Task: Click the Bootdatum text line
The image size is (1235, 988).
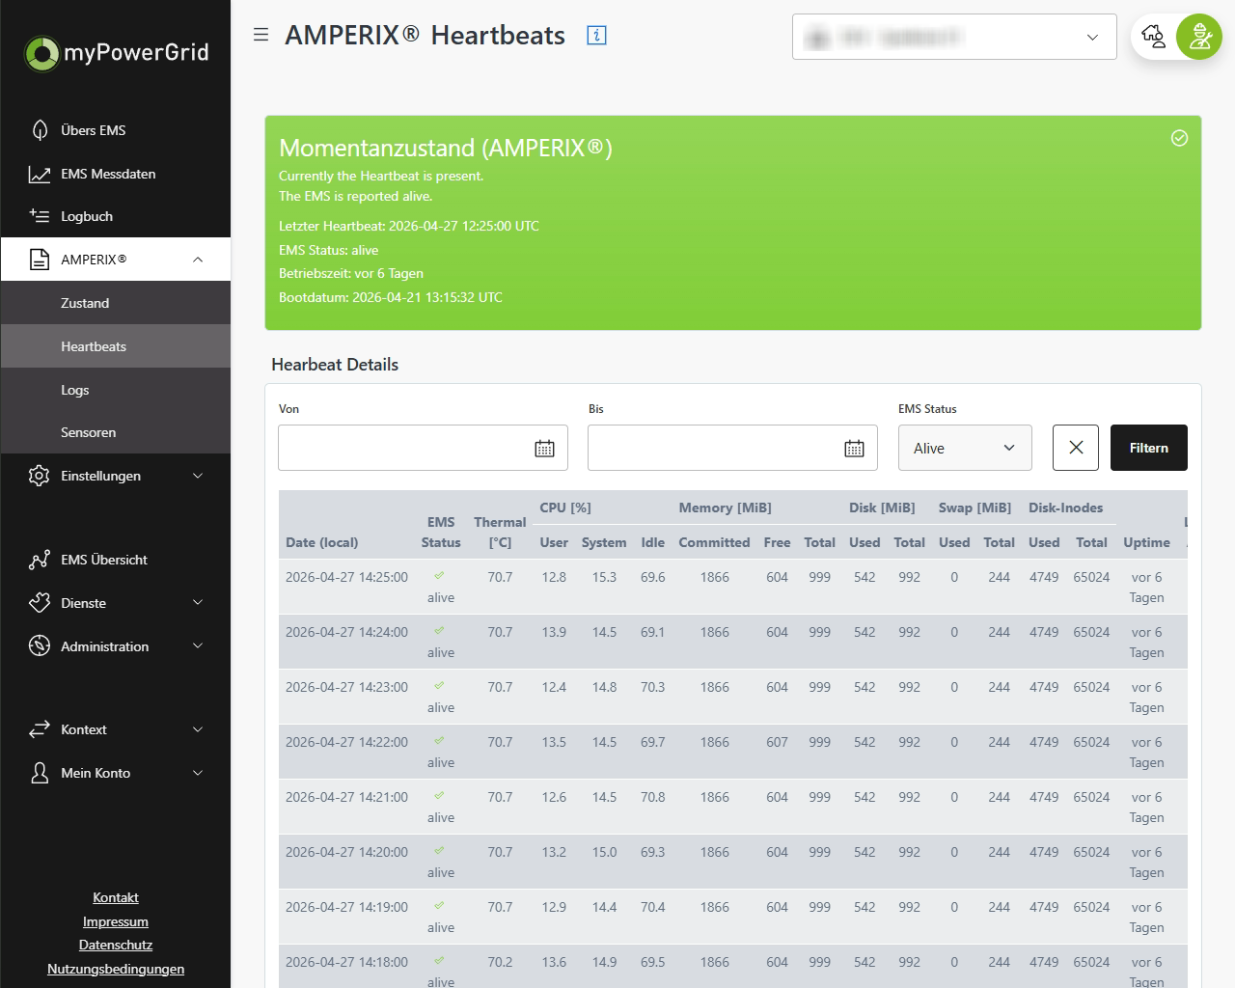Action: [391, 297]
